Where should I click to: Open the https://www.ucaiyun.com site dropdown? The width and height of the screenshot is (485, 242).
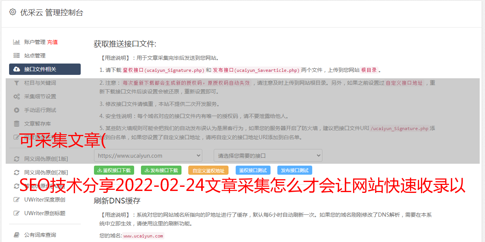pyautogui.click(x=148, y=155)
